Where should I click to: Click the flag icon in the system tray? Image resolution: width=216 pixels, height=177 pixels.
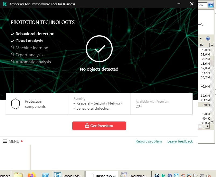(196, 175)
